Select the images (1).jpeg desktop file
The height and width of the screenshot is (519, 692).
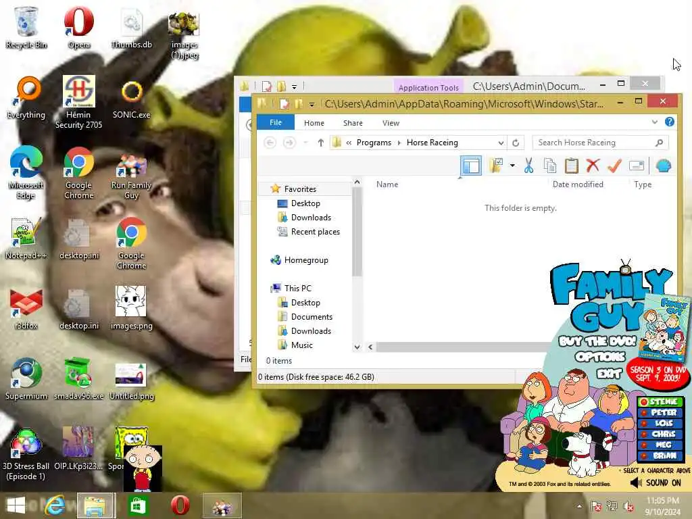[x=184, y=34]
